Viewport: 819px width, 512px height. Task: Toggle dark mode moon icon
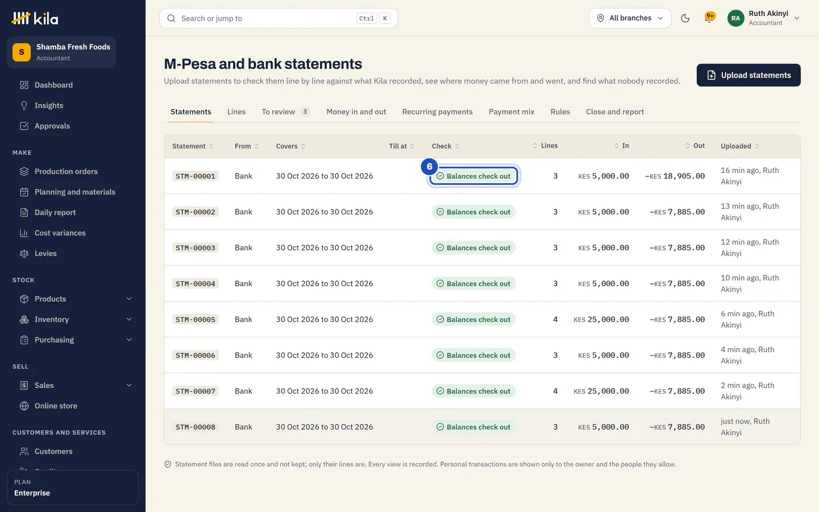[685, 18]
